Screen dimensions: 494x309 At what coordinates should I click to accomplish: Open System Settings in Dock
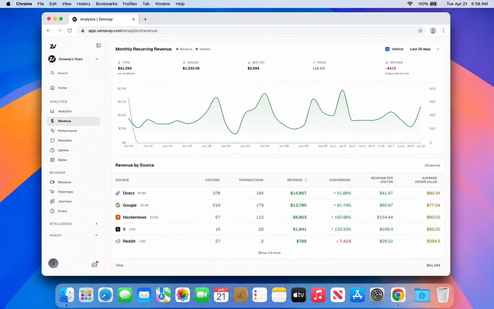click(377, 295)
